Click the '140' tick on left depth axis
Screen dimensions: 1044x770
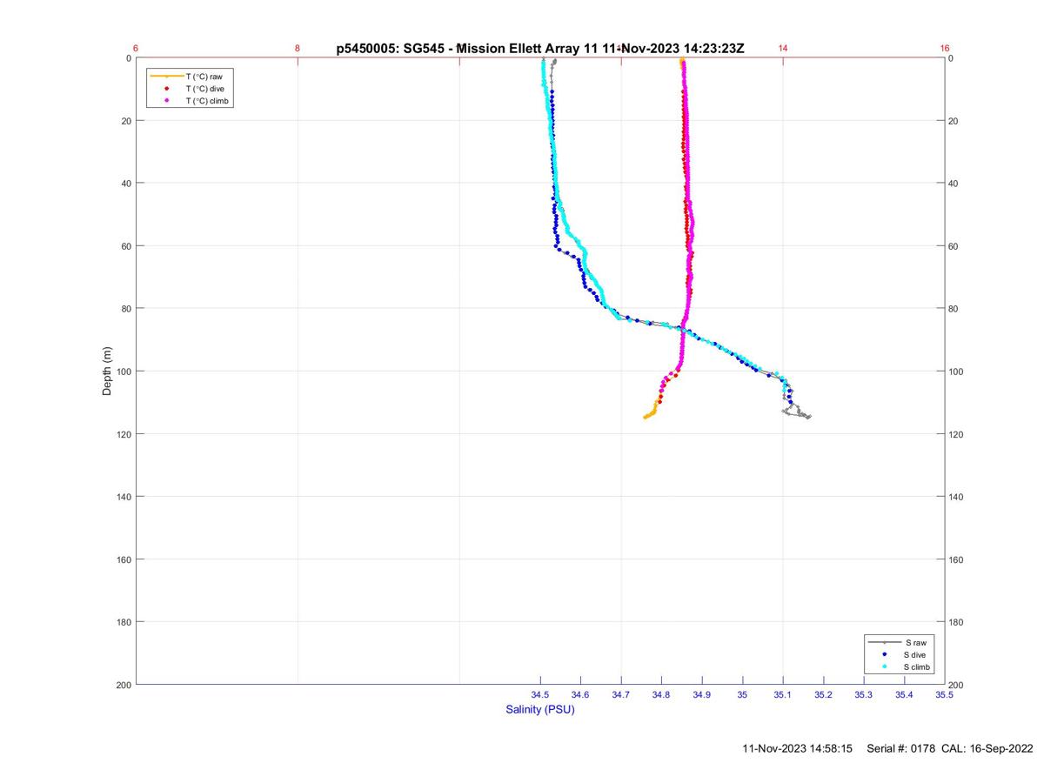(x=124, y=497)
